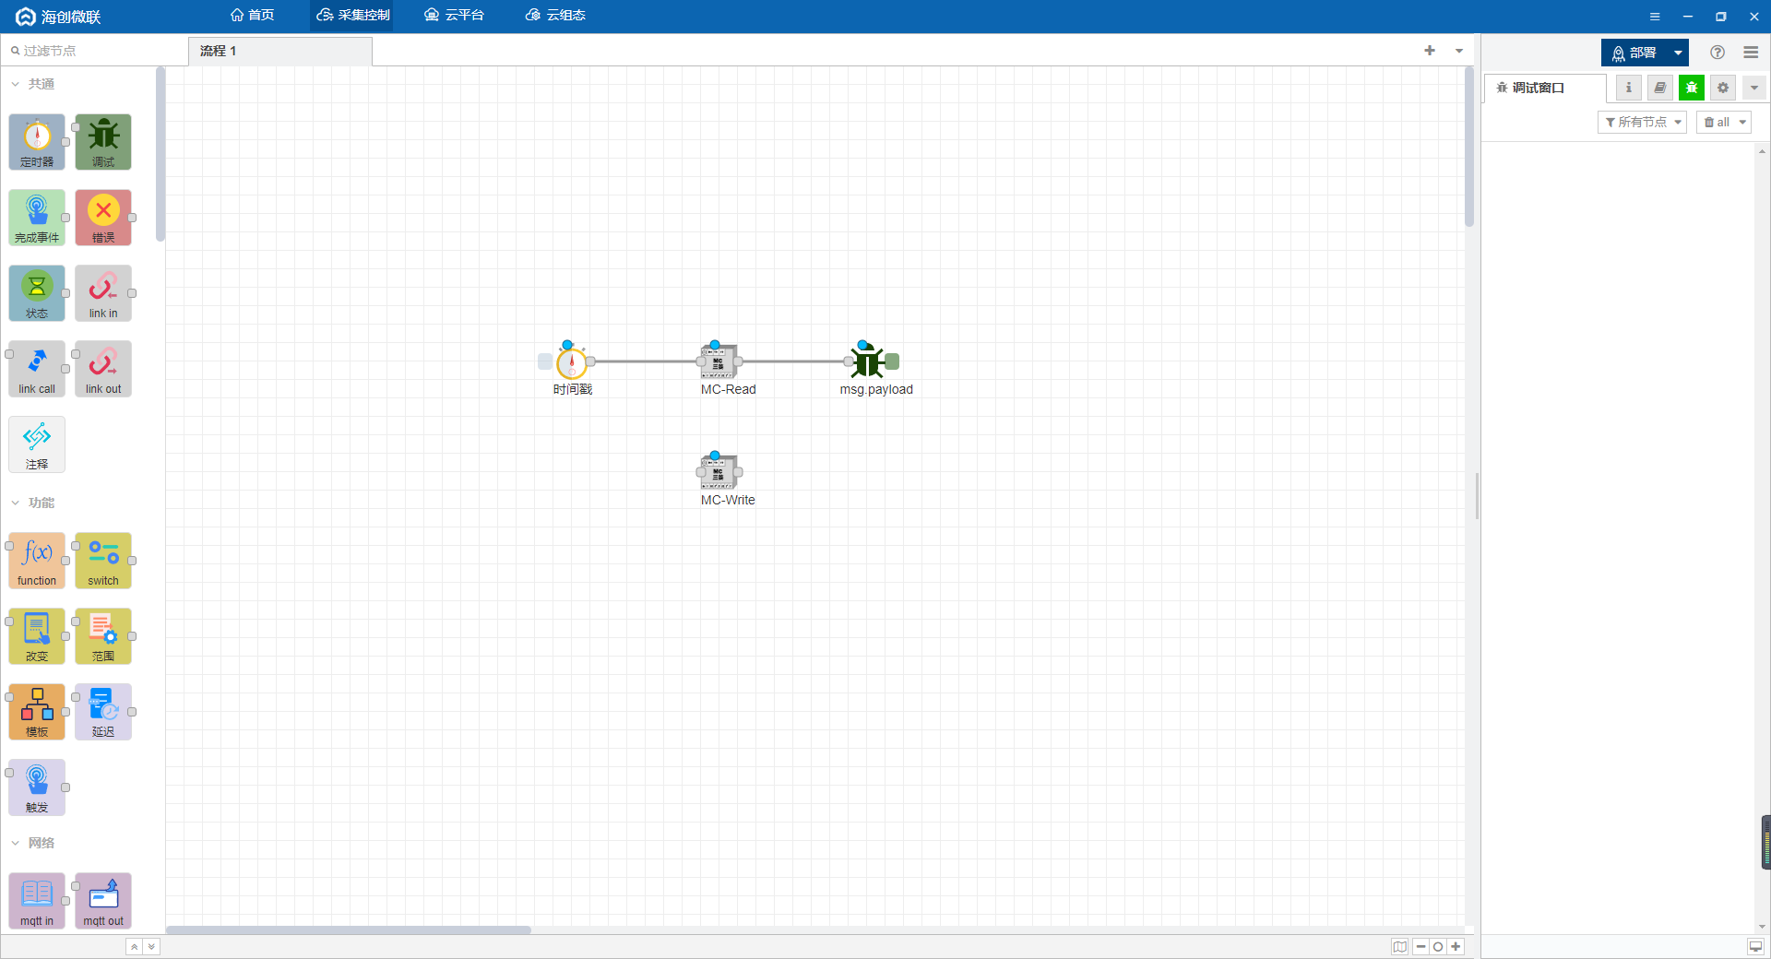Screen dimensions: 1771x959
Task: Open the green debug sidebar icon
Action: point(1692,88)
